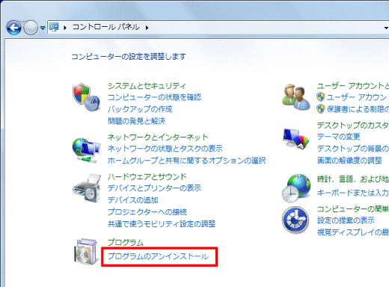This screenshot has width=389, height=287.
Task: Open ホームグループと共有に関するオプションの選択 link
Action: tap(187, 161)
